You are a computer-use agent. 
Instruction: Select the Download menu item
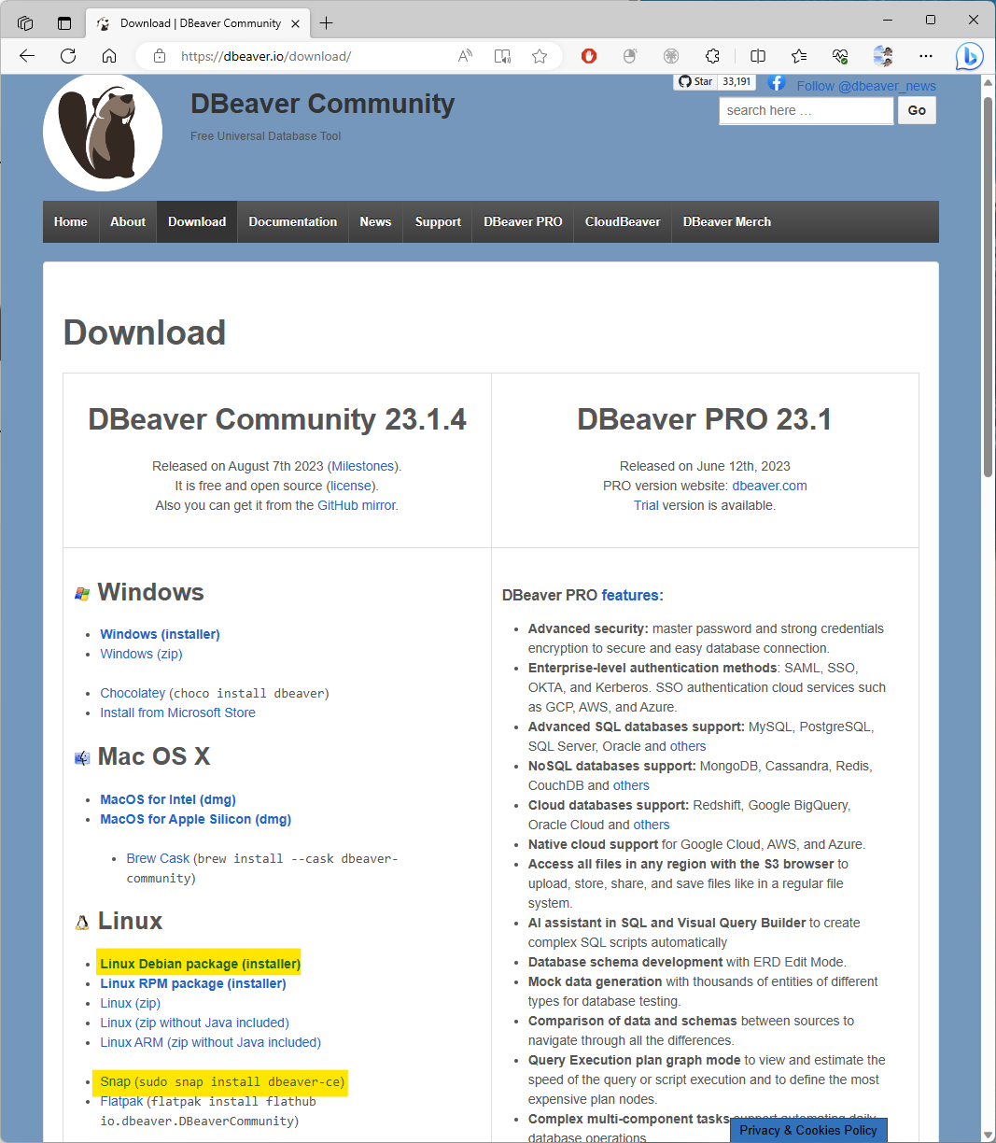point(197,222)
